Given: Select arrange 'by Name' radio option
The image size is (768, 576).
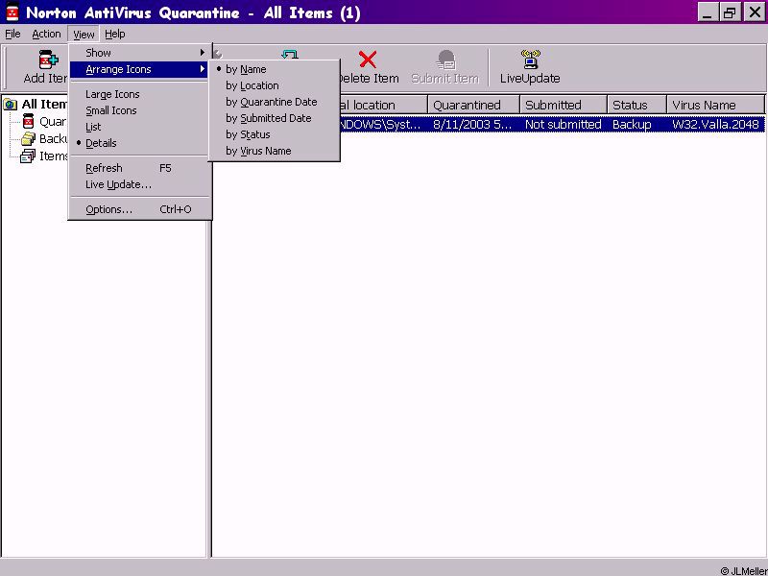Looking at the screenshot, I should coord(246,69).
